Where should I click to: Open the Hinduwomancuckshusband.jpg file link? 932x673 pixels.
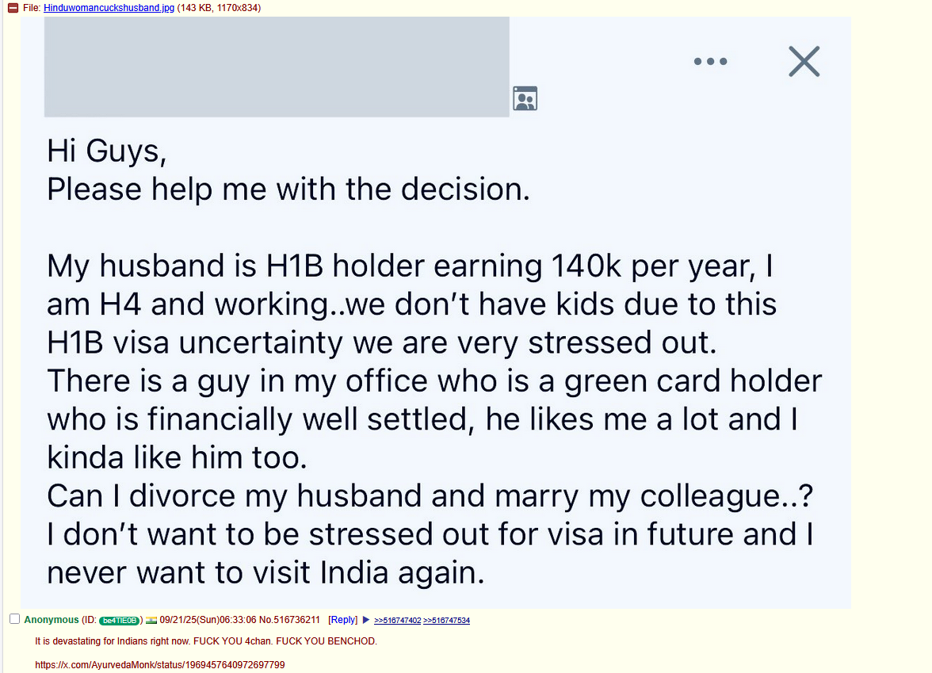point(109,8)
